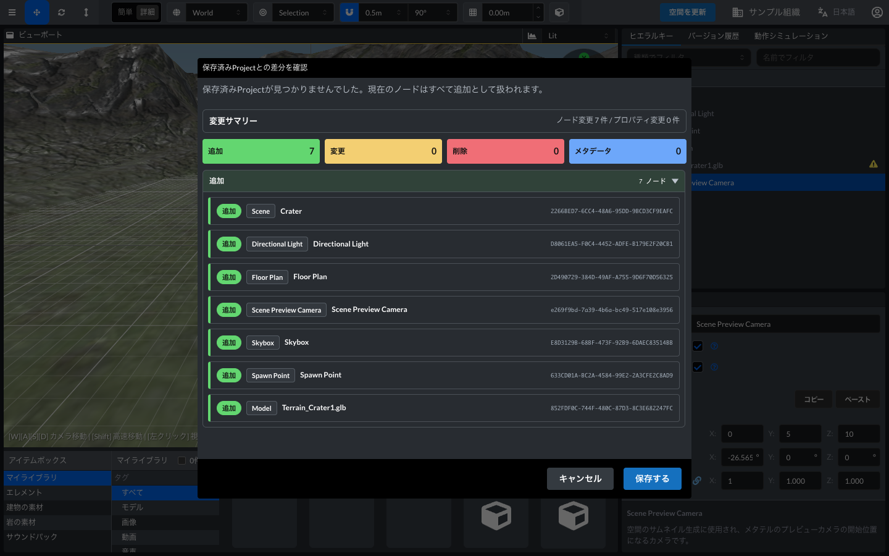
Task: Click the 空間を更新 button
Action: (x=687, y=12)
